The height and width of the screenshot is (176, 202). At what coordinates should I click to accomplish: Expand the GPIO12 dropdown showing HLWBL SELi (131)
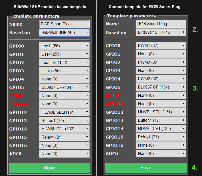tap(64, 112)
